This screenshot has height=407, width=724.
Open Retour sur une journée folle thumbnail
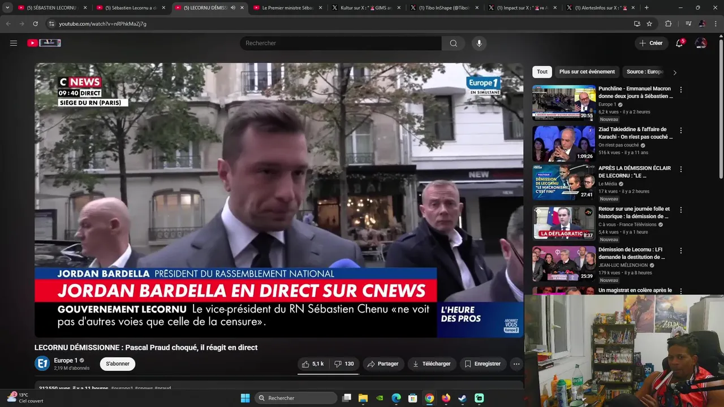pos(563,223)
